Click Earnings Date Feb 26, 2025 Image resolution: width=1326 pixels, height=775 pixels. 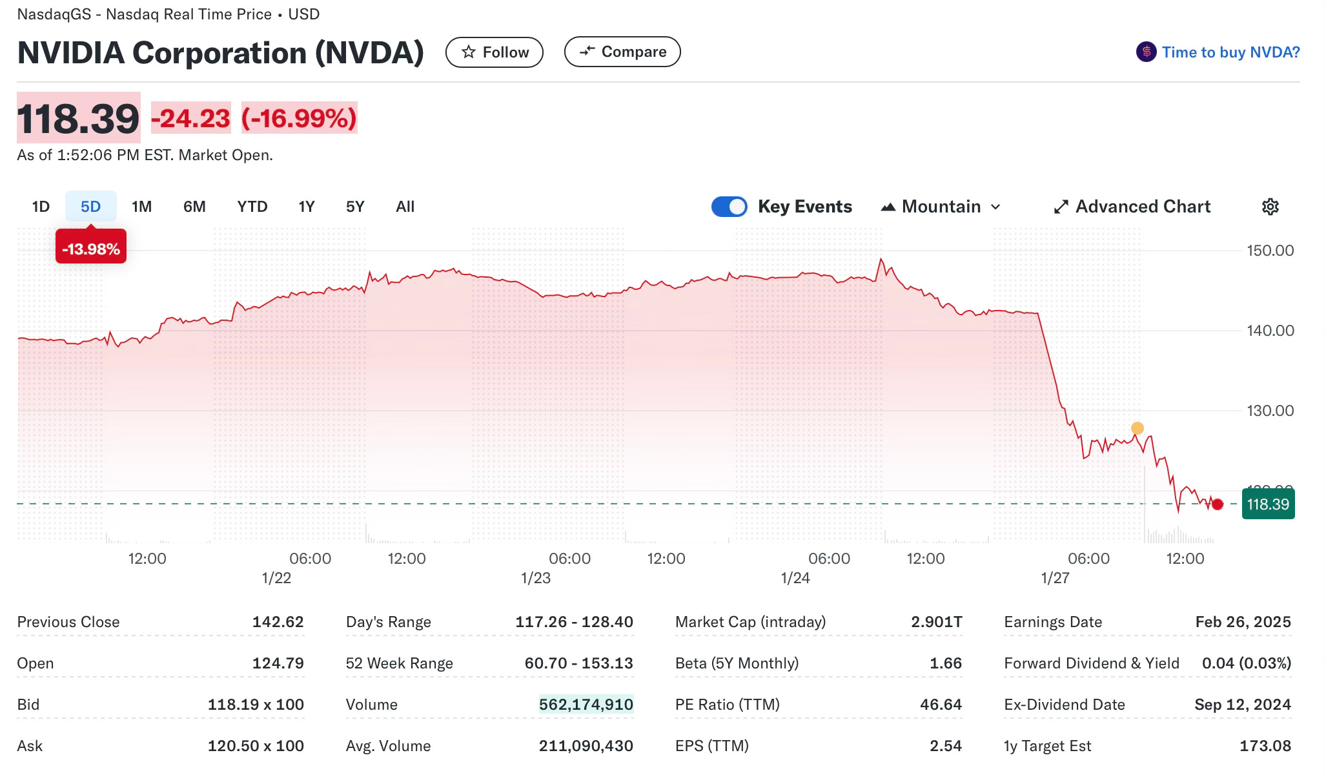[1243, 622]
